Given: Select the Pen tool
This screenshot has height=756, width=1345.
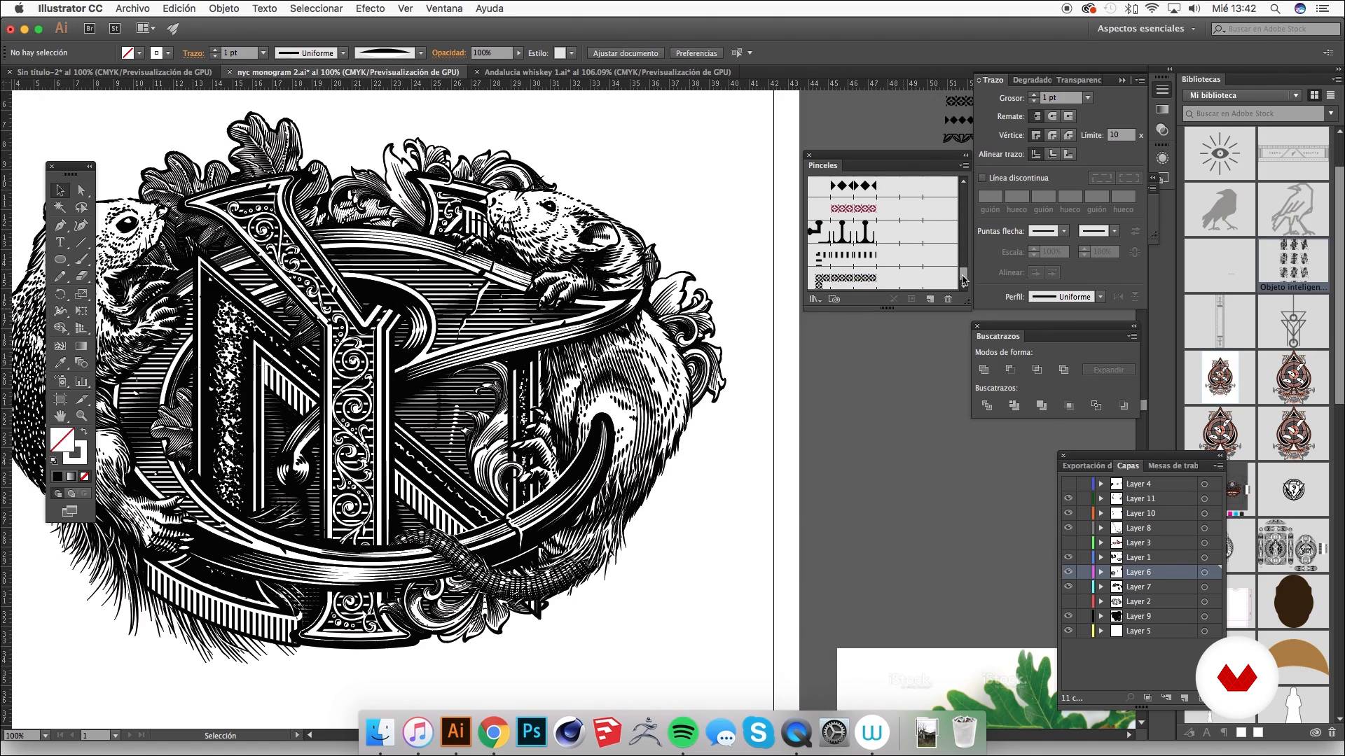Looking at the screenshot, I should [60, 225].
